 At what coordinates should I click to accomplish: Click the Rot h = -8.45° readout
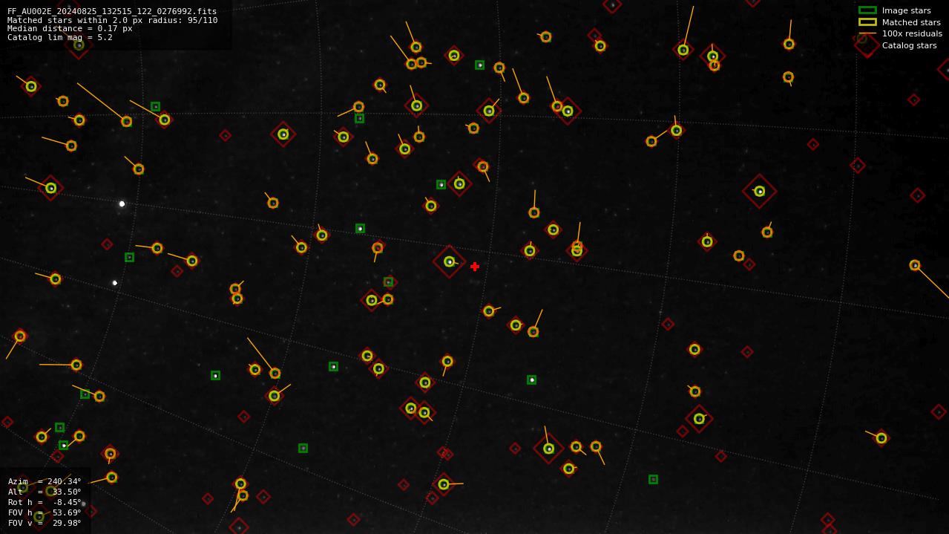tap(45, 502)
